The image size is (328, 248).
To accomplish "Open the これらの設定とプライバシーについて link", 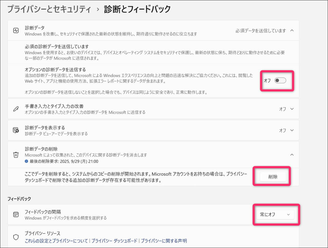I will click(x=56, y=241).
